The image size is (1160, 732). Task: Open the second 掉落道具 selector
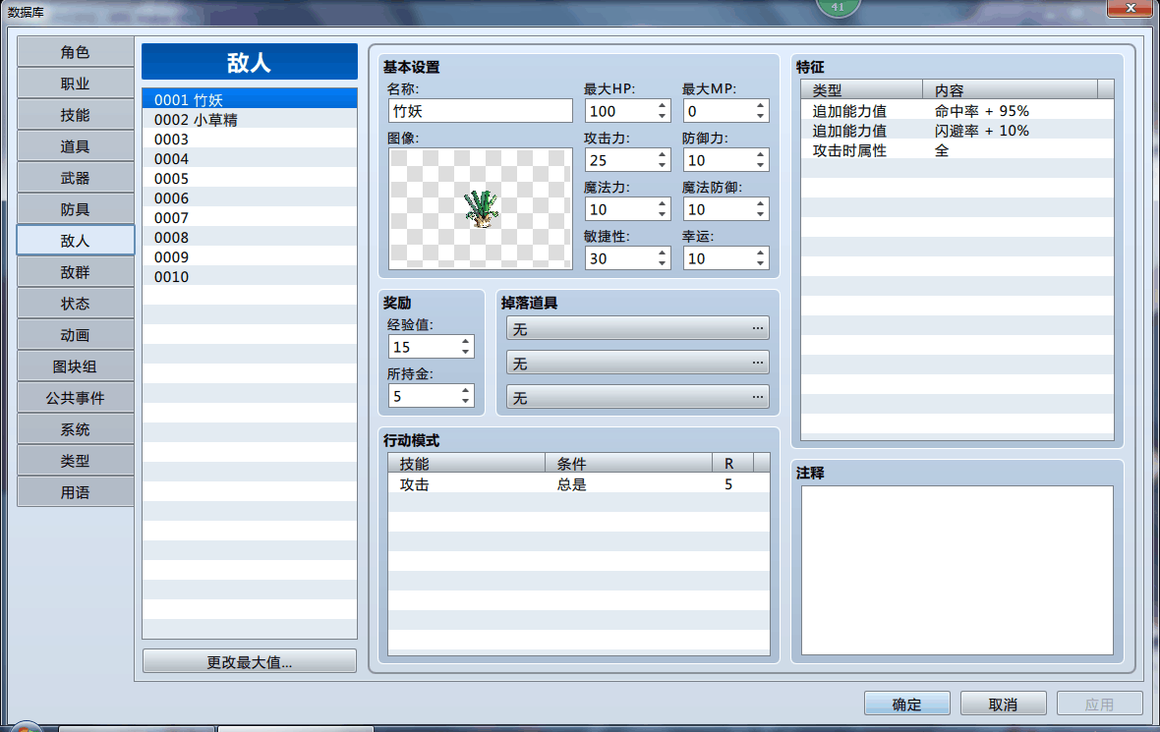(x=638, y=363)
